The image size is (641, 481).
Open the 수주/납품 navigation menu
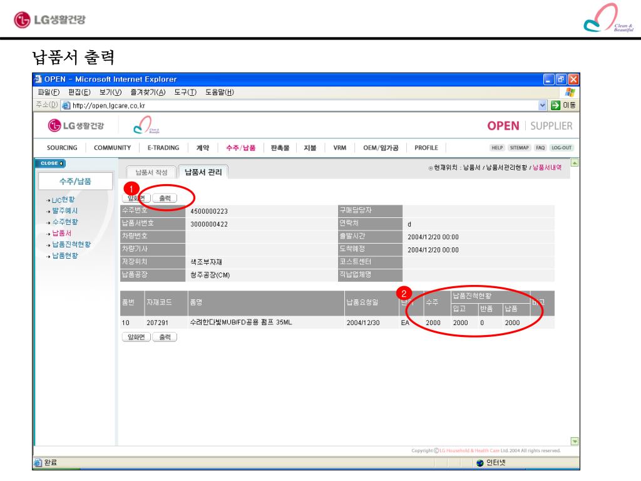point(241,148)
